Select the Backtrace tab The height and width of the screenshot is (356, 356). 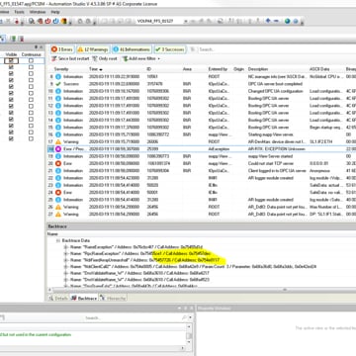tap(84, 298)
